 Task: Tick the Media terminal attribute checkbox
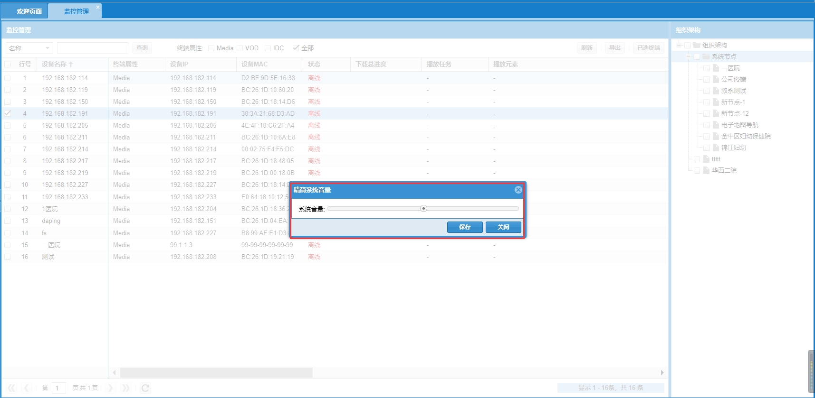pos(211,48)
